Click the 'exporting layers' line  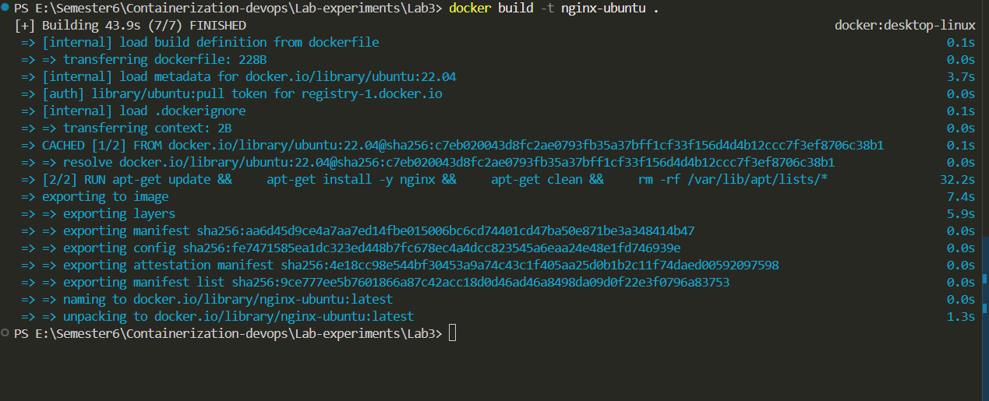tap(119, 213)
